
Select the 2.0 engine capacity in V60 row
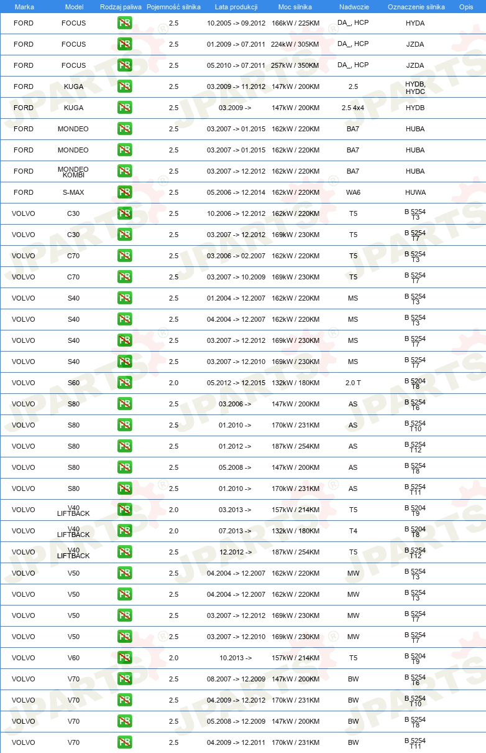click(173, 658)
